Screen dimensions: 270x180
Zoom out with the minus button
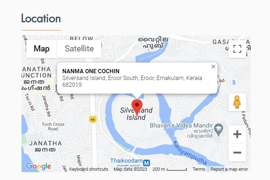[x=237, y=152]
